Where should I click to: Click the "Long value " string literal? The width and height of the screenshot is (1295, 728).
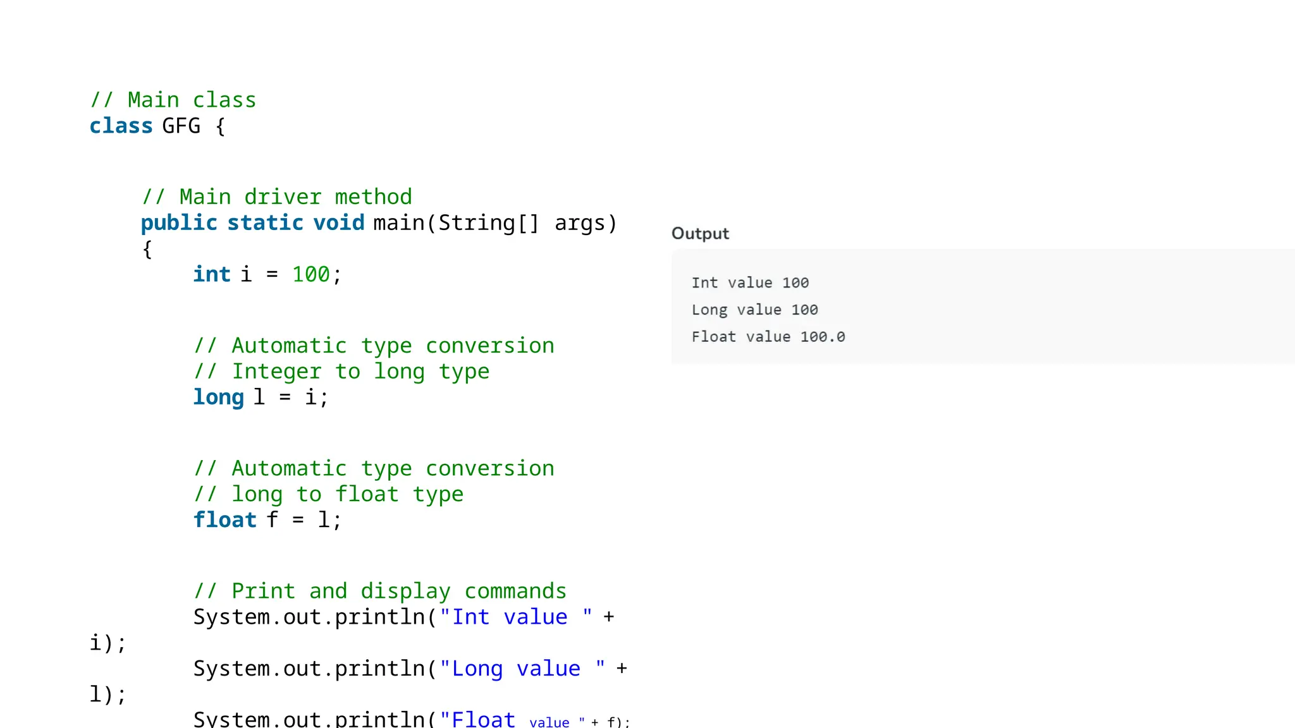pos(522,669)
